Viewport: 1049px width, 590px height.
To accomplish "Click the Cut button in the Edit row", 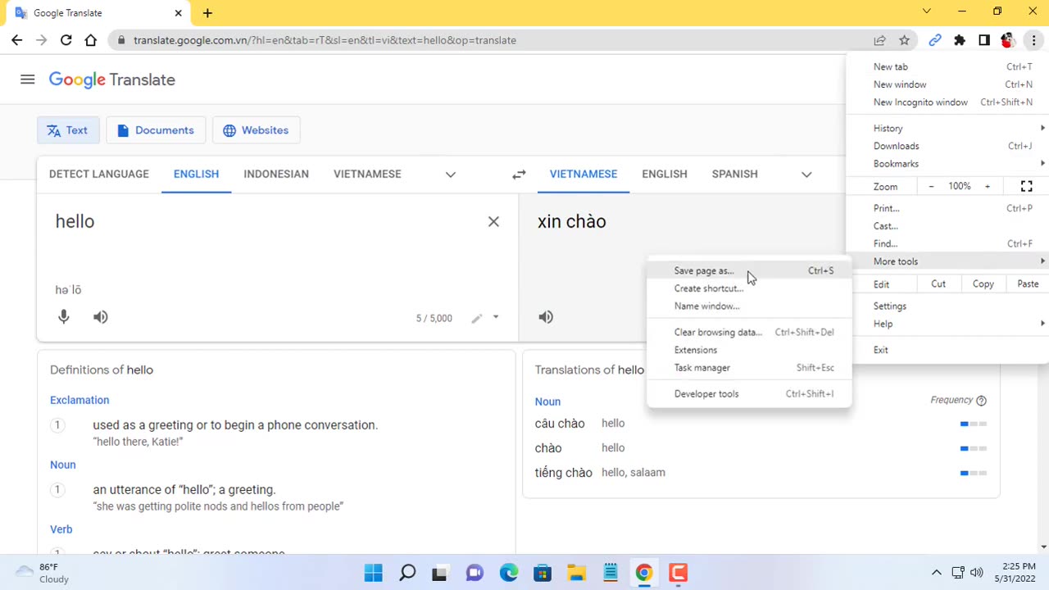I will point(938,284).
